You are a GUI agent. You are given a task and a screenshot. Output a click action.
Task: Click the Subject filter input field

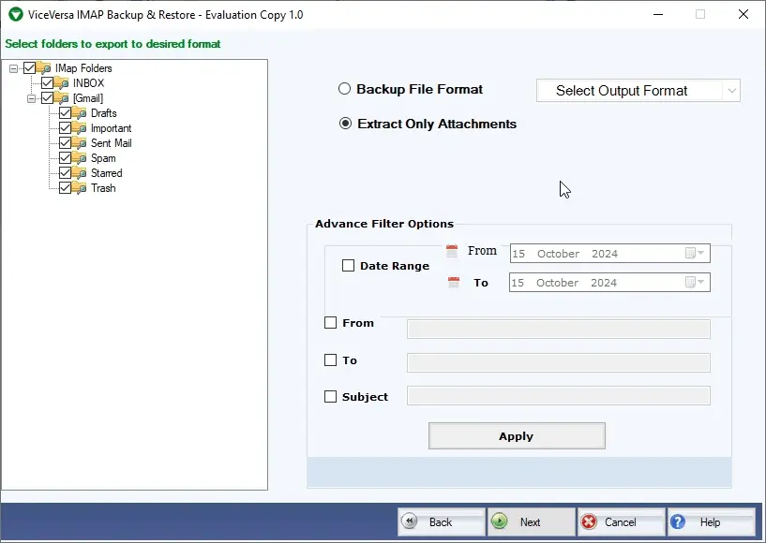[x=559, y=396]
